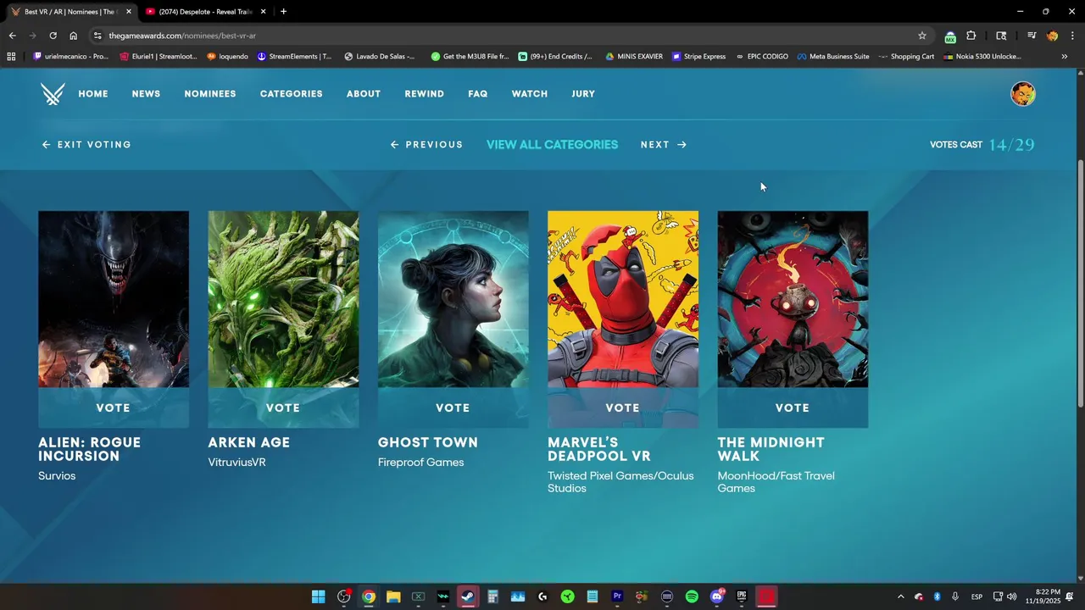This screenshot has width=1085, height=610.
Task: Open the FAQ nav item
Action: (x=478, y=94)
